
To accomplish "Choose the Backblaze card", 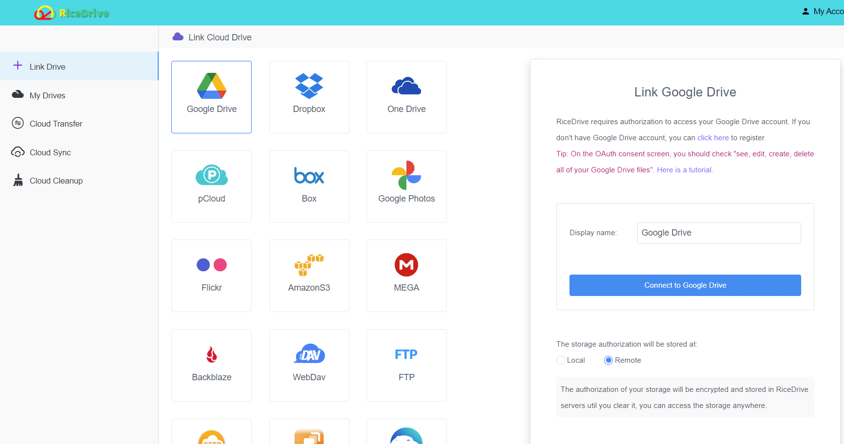I will pyautogui.click(x=211, y=365).
